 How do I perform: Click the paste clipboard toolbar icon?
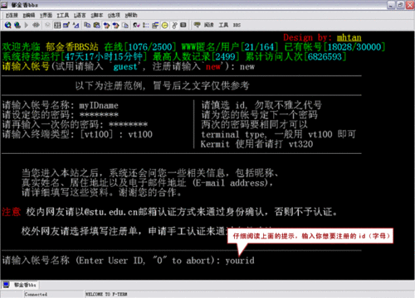pos(96,26)
